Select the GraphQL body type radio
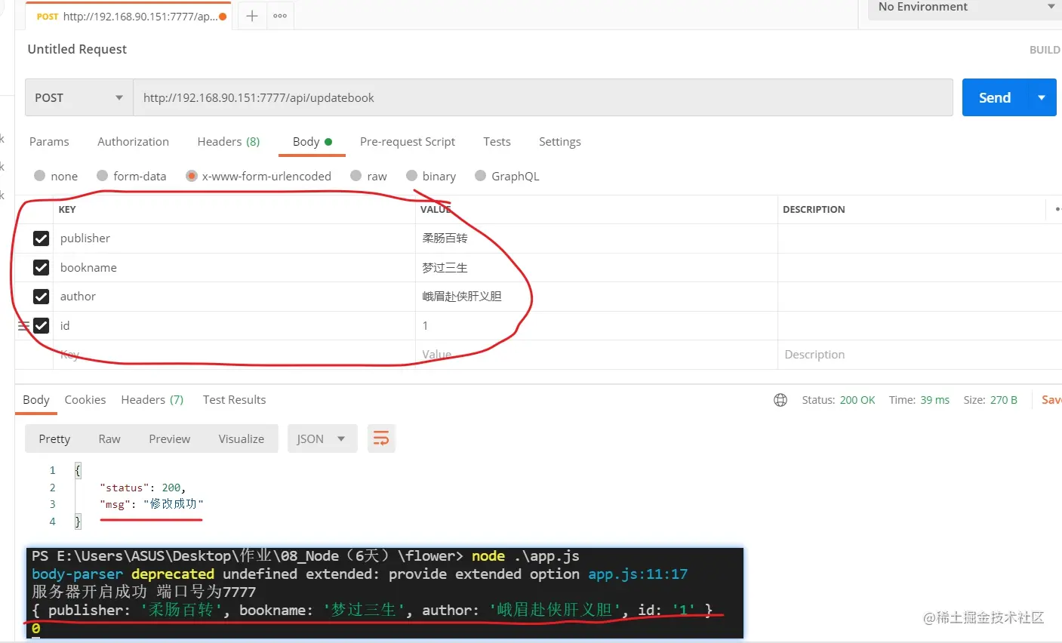 (480, 176)
